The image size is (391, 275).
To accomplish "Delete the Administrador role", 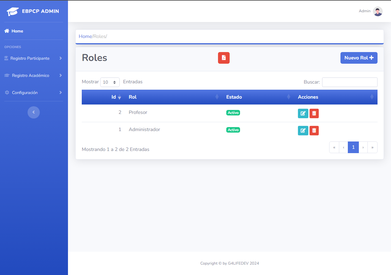I will 314,130.
